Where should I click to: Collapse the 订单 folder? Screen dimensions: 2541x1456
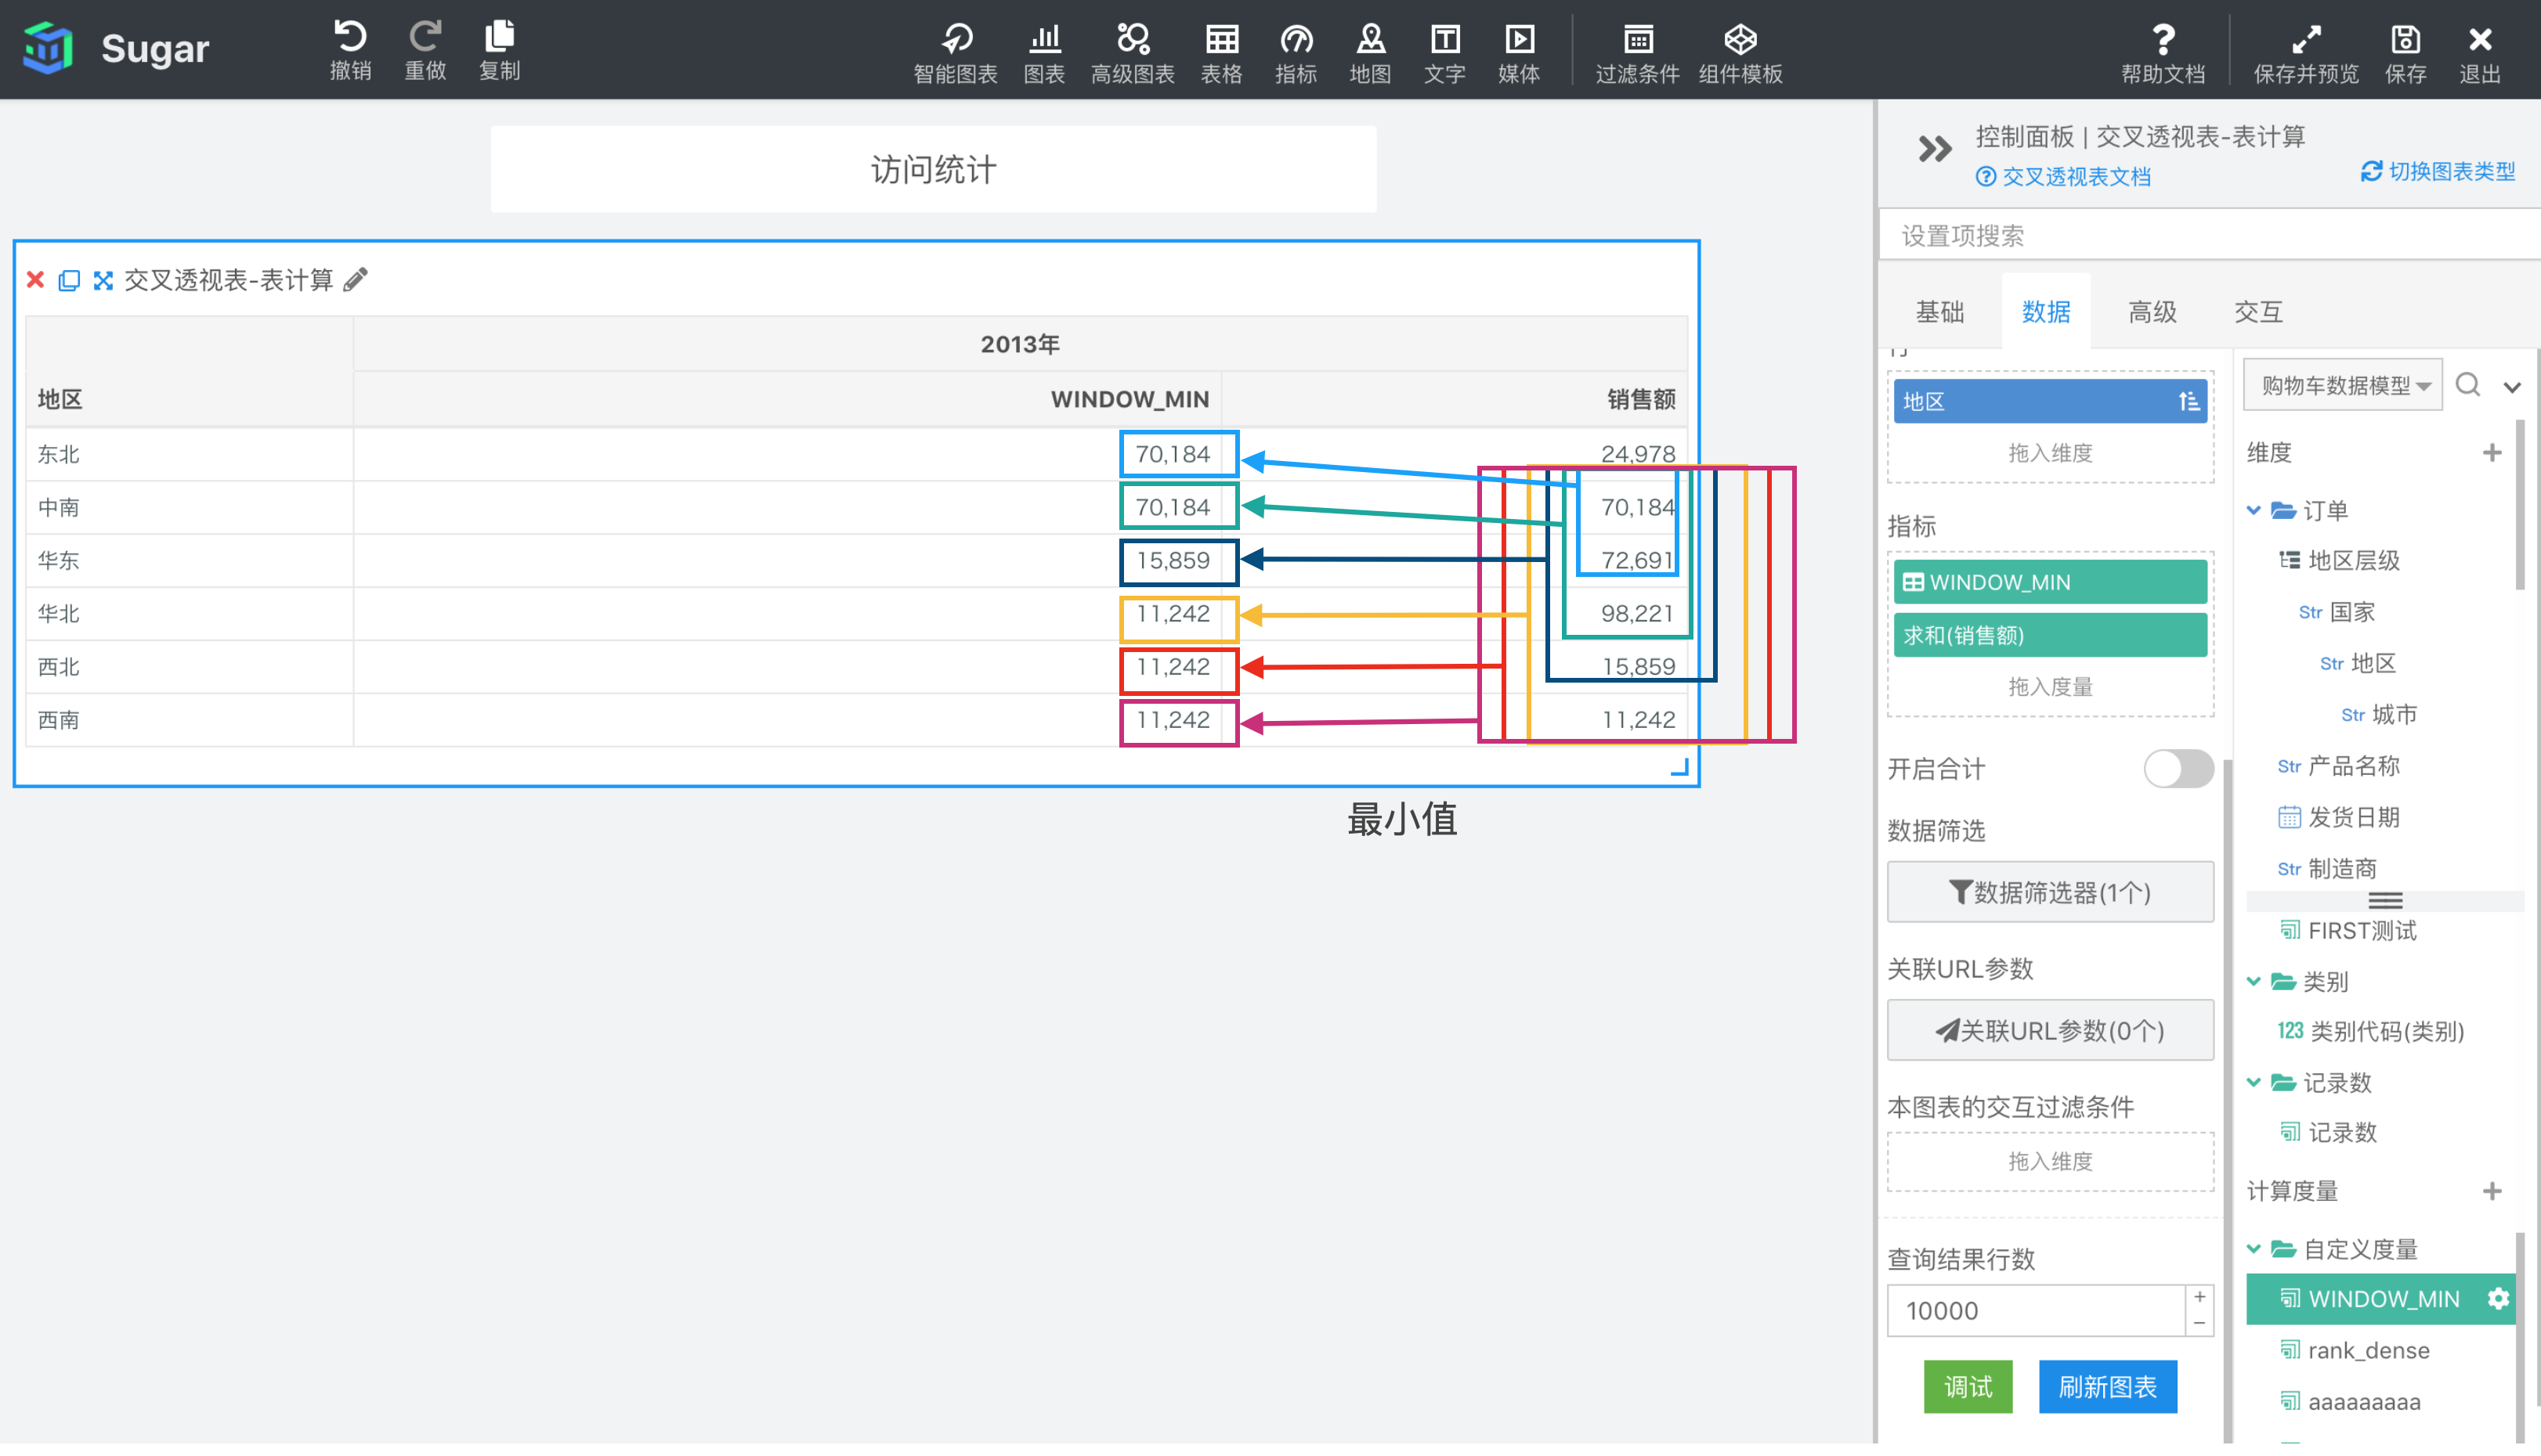[2254, 510]
